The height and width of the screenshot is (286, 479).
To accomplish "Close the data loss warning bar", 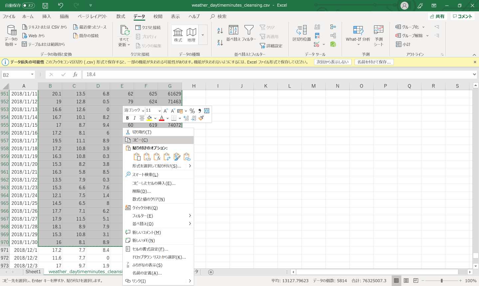I will [x=475, y=62].
